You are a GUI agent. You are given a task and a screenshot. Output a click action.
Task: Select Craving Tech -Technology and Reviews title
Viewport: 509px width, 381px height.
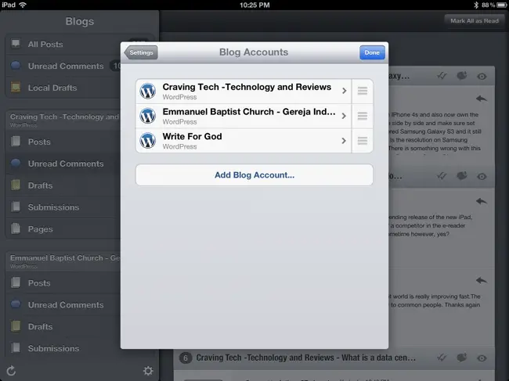(x=247, y=87)
